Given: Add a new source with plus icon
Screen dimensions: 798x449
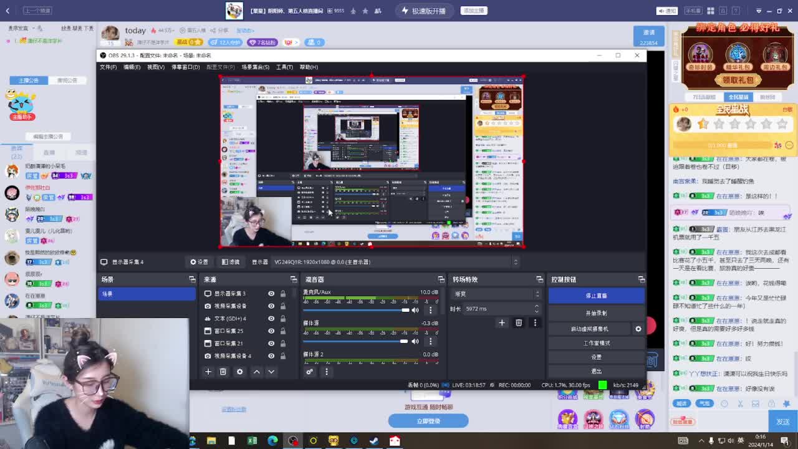Looking at the screenshot, I should coord(208,372).
